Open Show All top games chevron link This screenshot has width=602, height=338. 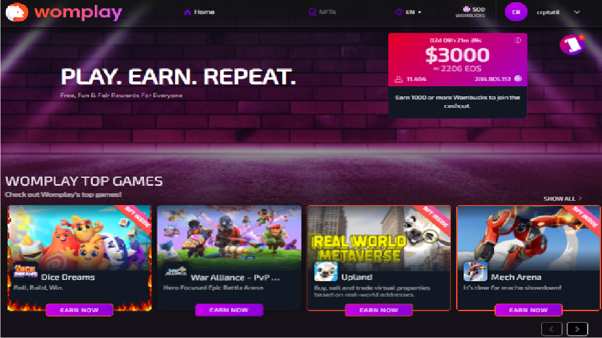coord(562,198)
